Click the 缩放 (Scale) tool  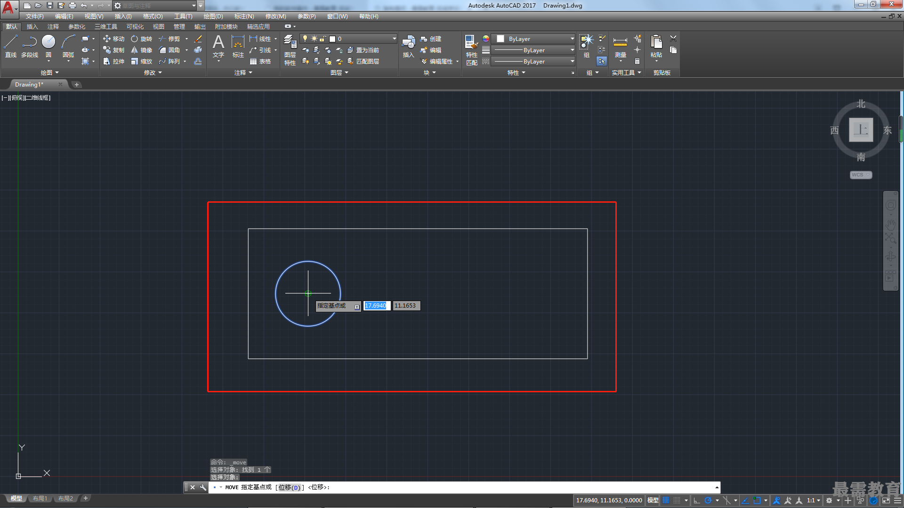(x=141, y=61)
